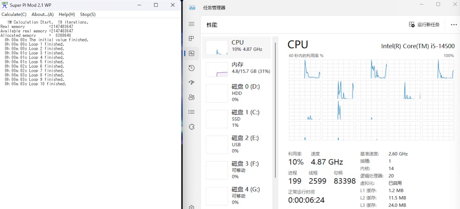This screenshot has width=460, height=209.
Task: Select 磁盘 0 (D:) HDD entry
Action: pos(237,93)
